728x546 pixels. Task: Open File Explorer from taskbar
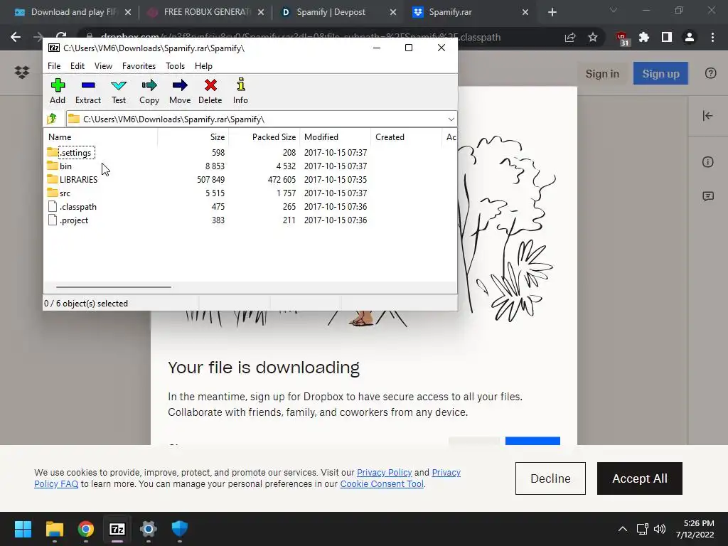pyautogui.click(x=54, y=529)
